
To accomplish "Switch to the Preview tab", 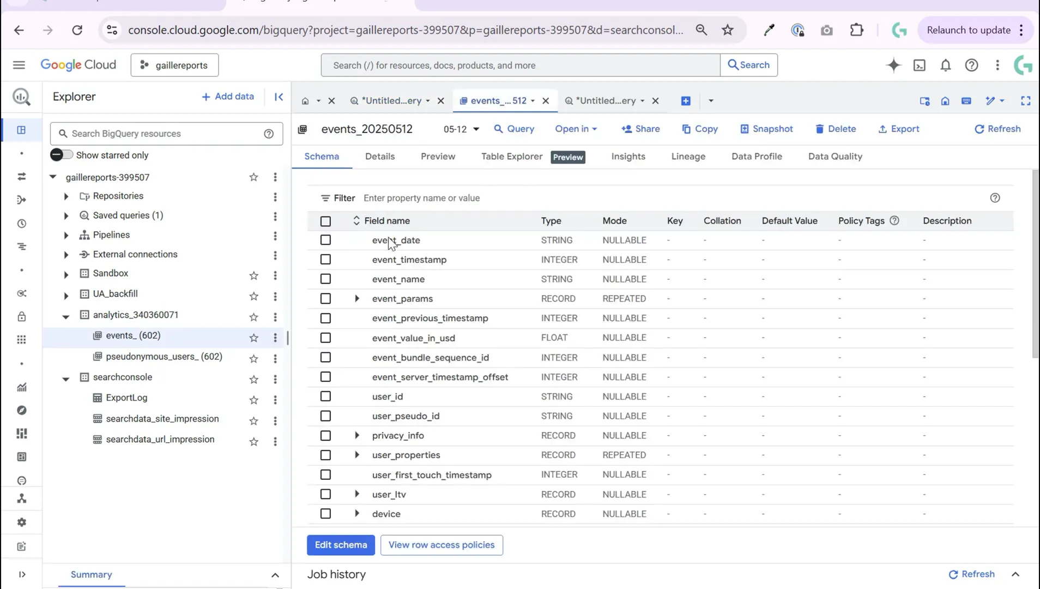I will (x=438, y=157).
